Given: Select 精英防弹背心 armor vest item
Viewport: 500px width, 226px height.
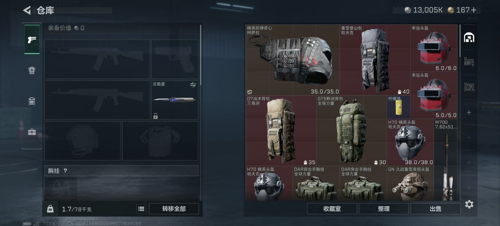Looking at the screenshot, I should coord(293,60).
